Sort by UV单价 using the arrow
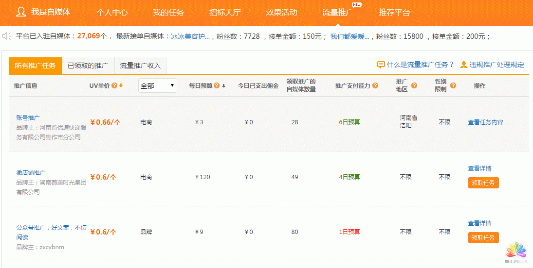This screenshot has height=268, width=533. [121, 85]
